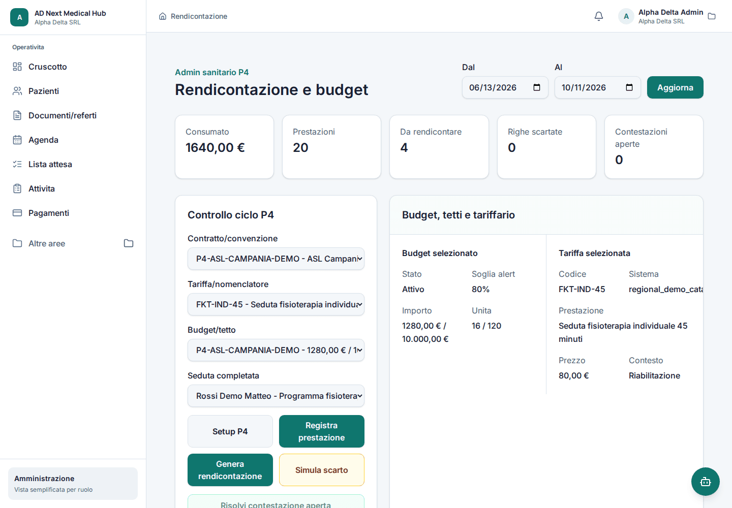Image resolution: width=732 pixels, height=508 pixels.
Task: Click the Stato value Attivo
Action: point(413,289)
